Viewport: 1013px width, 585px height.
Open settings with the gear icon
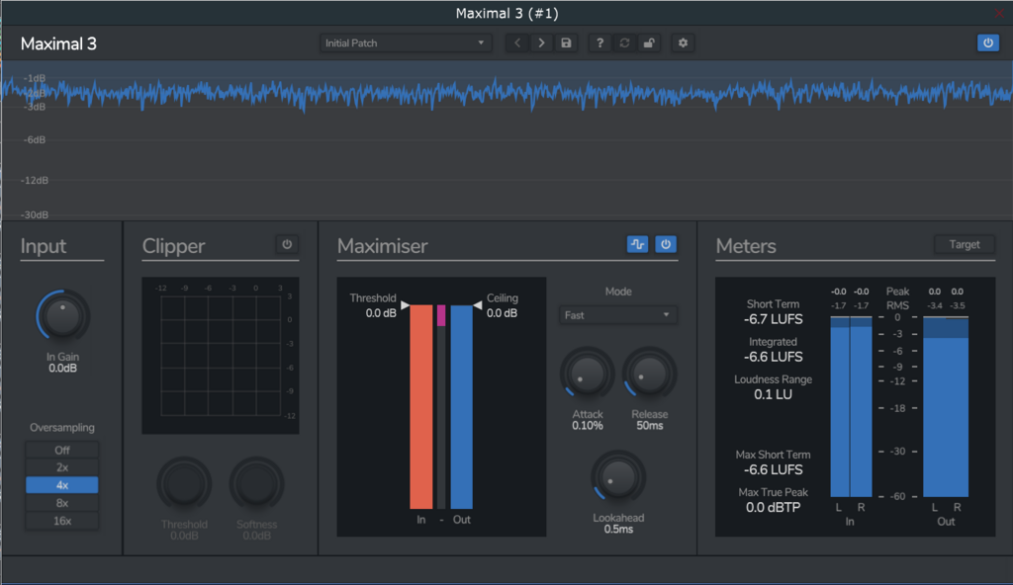[683, 43]
